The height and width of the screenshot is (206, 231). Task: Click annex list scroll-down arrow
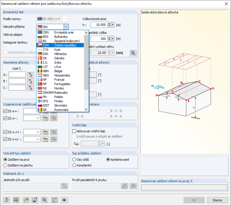[86, 110]
